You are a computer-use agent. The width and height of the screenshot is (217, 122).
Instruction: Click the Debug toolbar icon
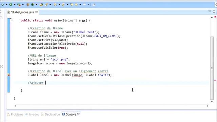[x=3, y=4]
